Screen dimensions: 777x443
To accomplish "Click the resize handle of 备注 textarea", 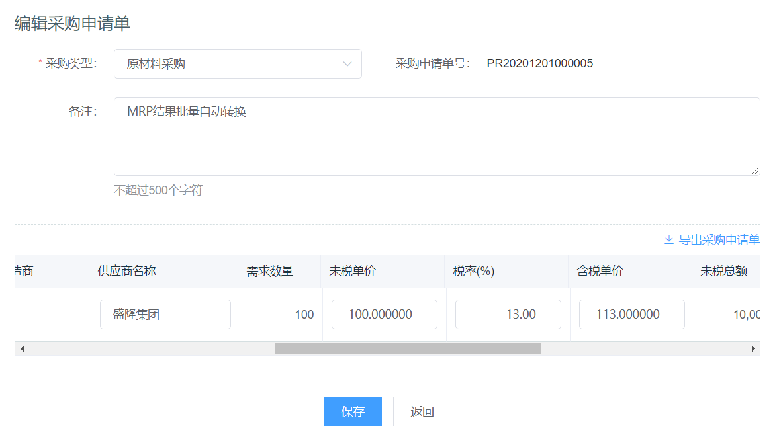I will click(x=755, y=171).
